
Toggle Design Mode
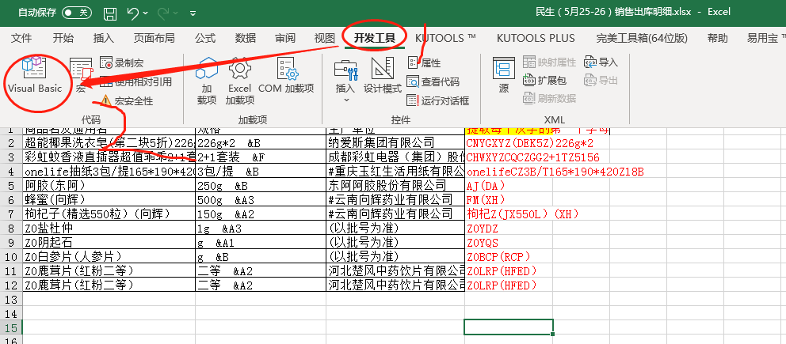click(383, 75)
